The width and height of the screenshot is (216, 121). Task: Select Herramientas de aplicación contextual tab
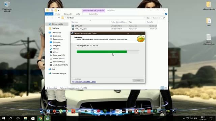tap(94, 10)
